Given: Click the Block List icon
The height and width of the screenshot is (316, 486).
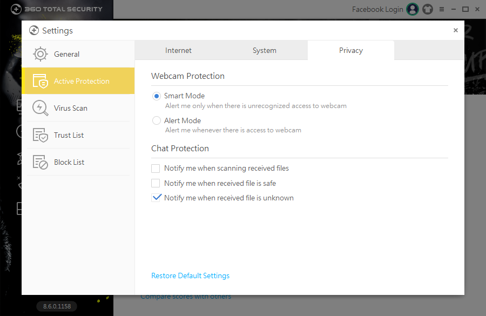Looking at the screenshot, I should pyautogui.click(x=40, y=162).
